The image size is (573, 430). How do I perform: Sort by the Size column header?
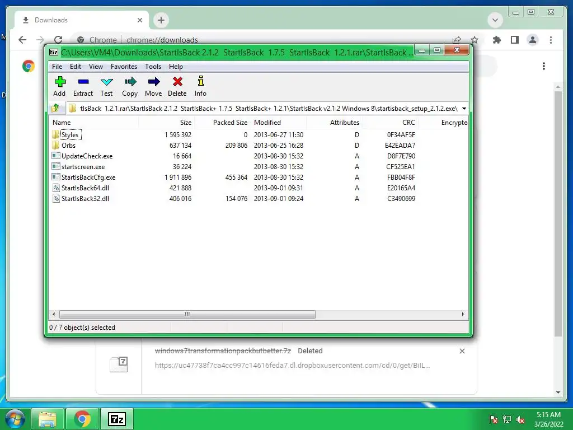167,123
